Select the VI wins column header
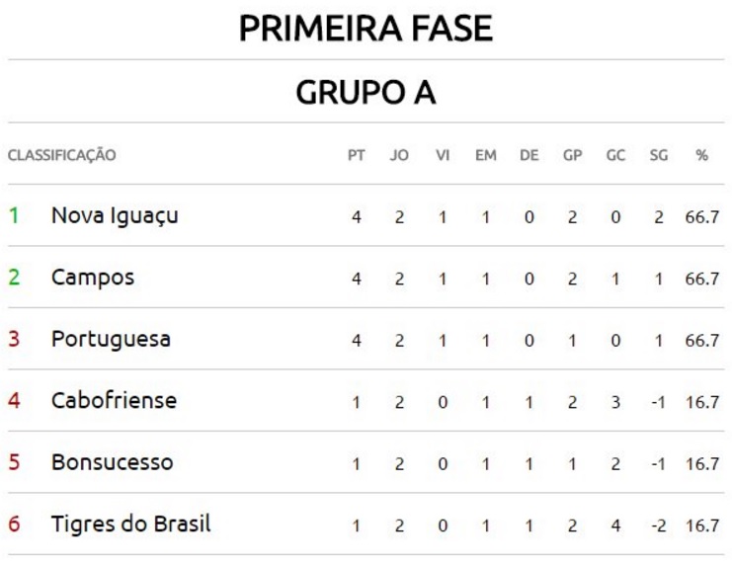Screen dimensions: 732x564 tap(443, 155)
